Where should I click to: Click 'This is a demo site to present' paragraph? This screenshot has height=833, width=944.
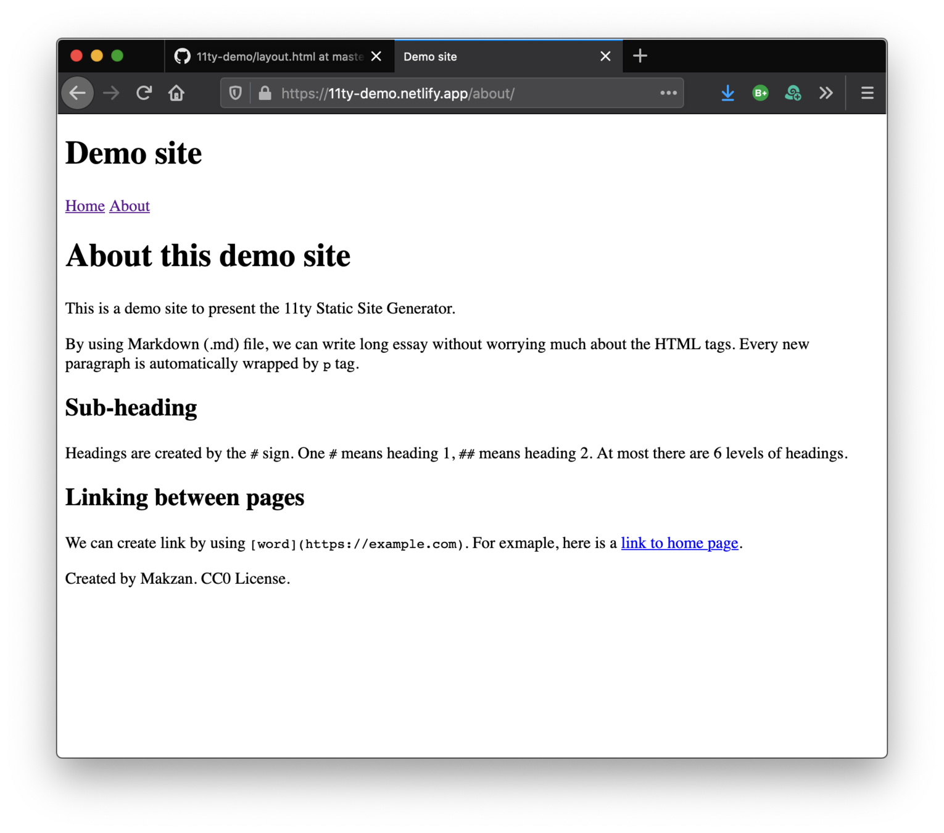tap(260, 309)
